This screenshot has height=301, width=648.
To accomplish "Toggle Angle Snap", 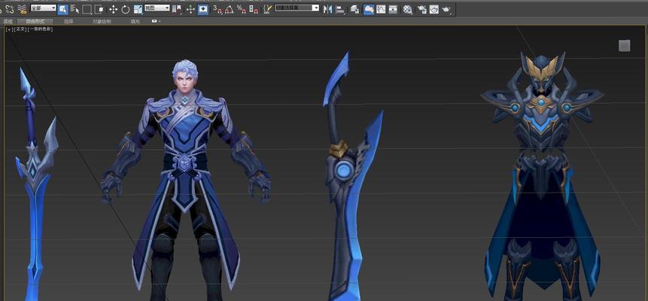I will (229, 9).
